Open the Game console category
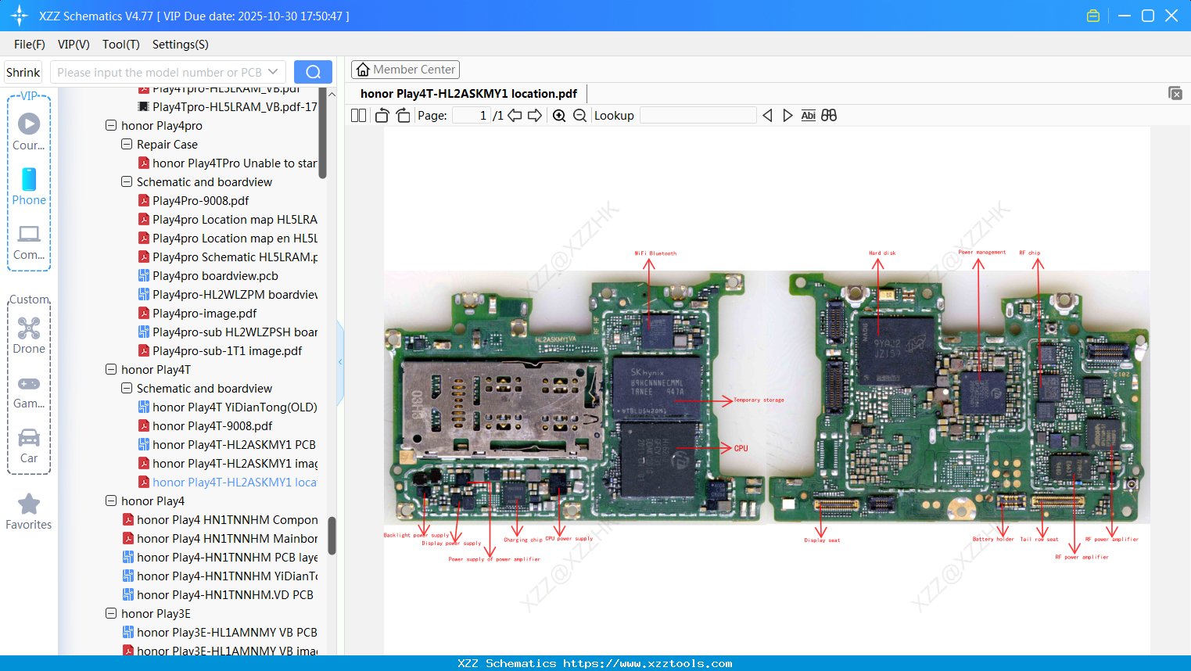This screenshot has width=1191, height=671. point(29,391)
